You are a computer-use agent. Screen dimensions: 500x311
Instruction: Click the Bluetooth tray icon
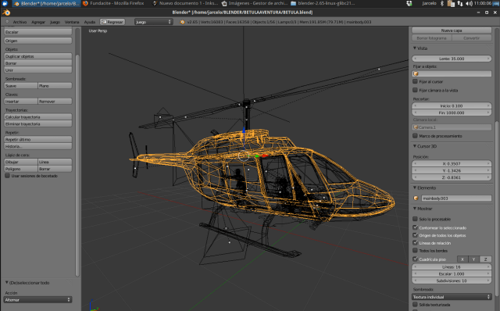pos(442,3)
